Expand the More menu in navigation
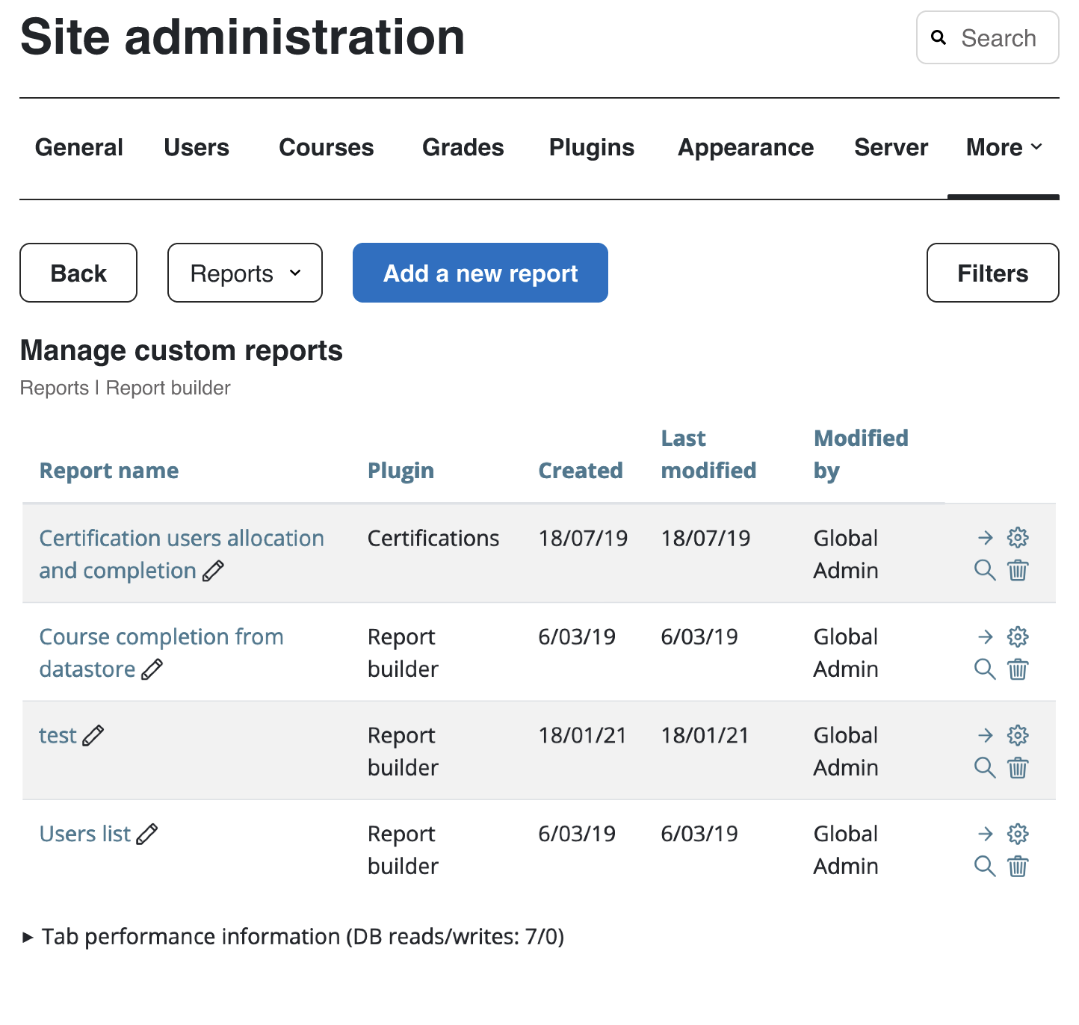1079x1025 pixels. point(1004,147)
